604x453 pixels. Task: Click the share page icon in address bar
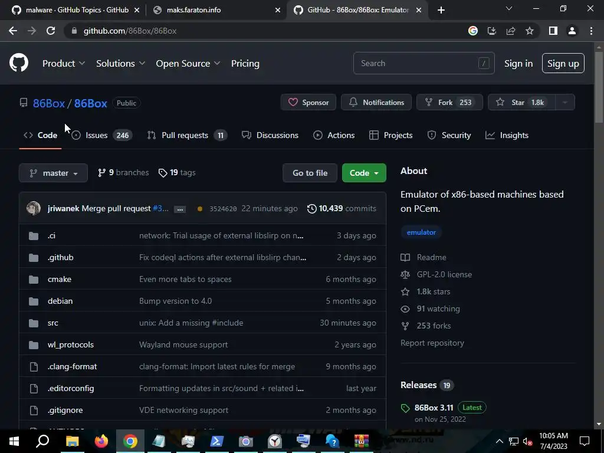click(511, 31)
